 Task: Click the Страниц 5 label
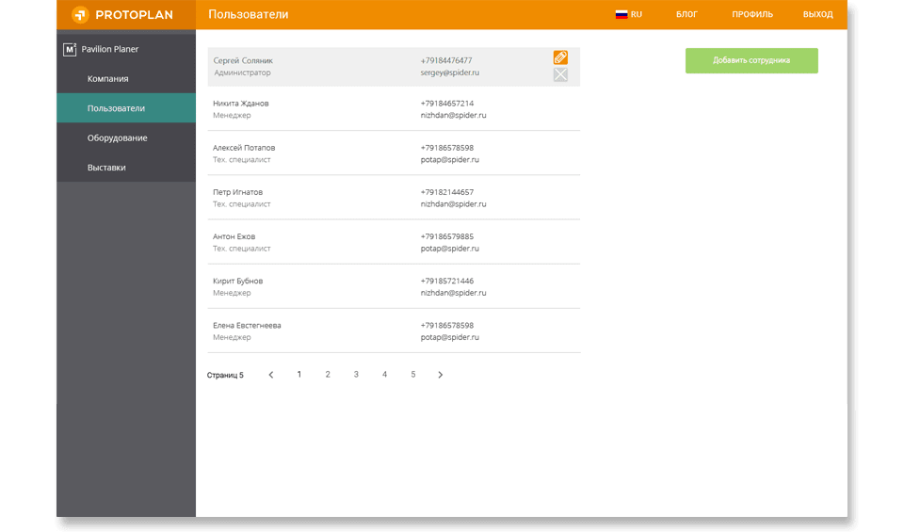(x=225, y=375)
